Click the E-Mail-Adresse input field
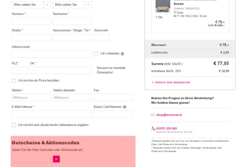Image resolution: width=239 pixels, height=167 pixels. coord(51,114)
